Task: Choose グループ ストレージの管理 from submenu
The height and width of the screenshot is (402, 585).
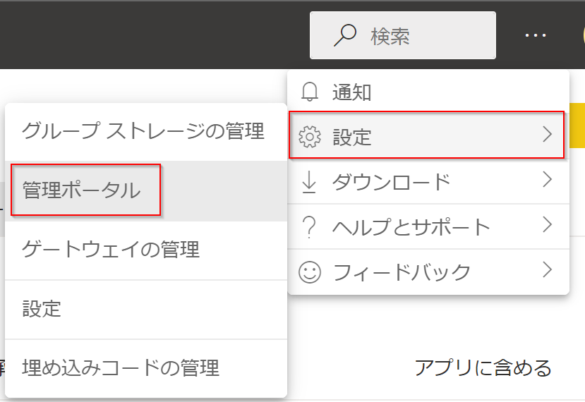Action: 146,132
